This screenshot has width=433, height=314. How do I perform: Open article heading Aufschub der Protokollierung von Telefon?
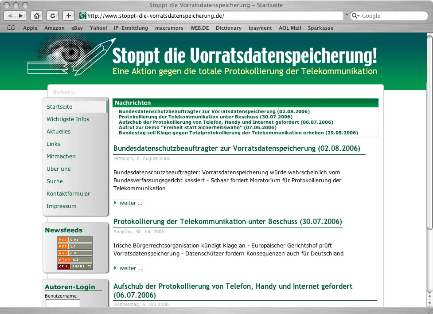tap(233, 290)
